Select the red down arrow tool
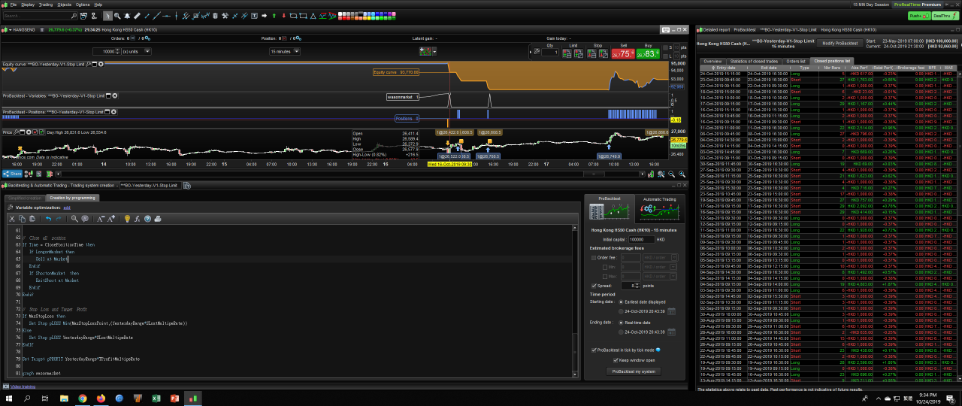962x406 pixels. pos(284,15)
